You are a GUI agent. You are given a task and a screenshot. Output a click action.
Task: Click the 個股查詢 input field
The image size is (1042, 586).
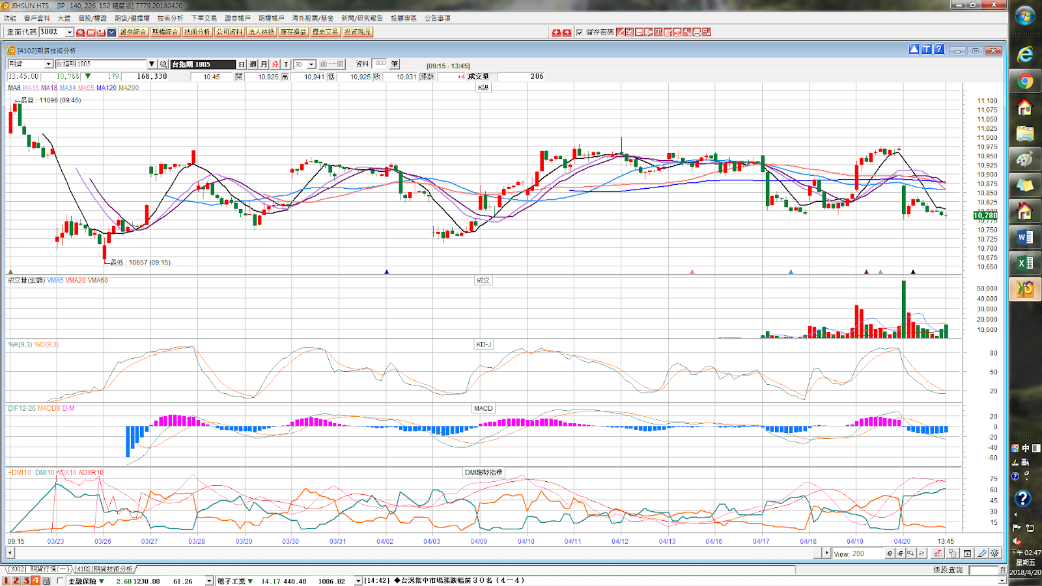click(x=983, y=570)
